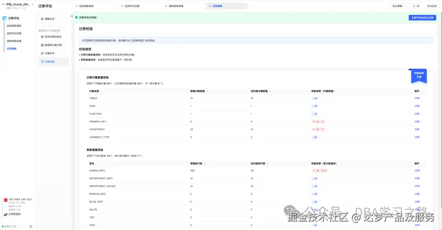Click the SALES table name cell

(x=93, y=210)
